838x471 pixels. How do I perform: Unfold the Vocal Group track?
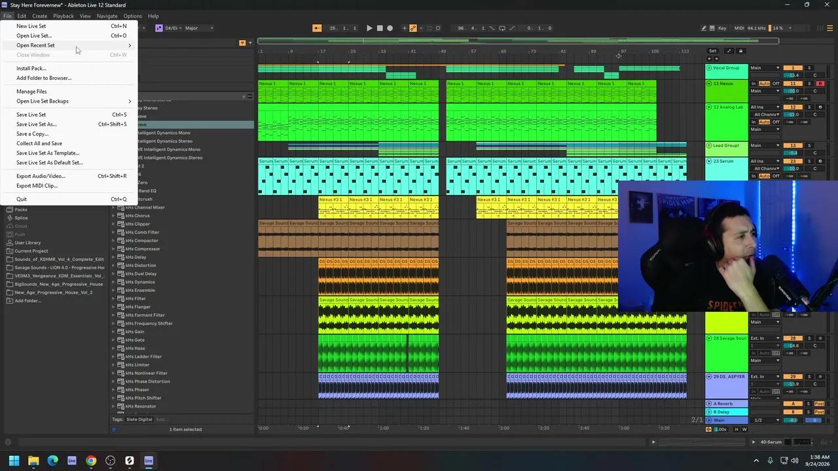(708, 68)
